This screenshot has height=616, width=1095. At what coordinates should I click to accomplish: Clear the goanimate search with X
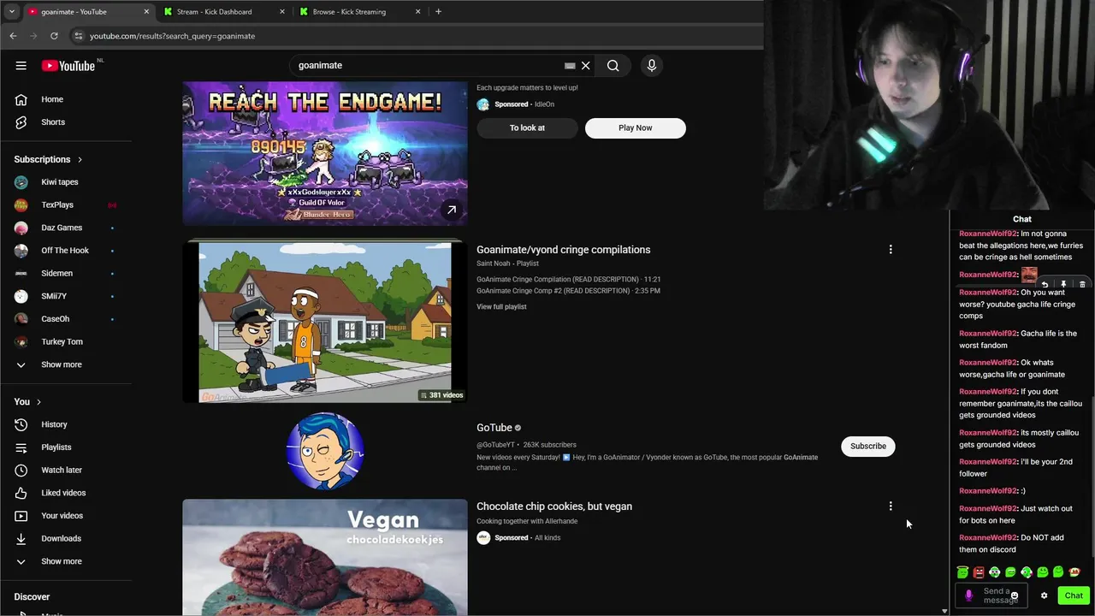click(585, 65)
